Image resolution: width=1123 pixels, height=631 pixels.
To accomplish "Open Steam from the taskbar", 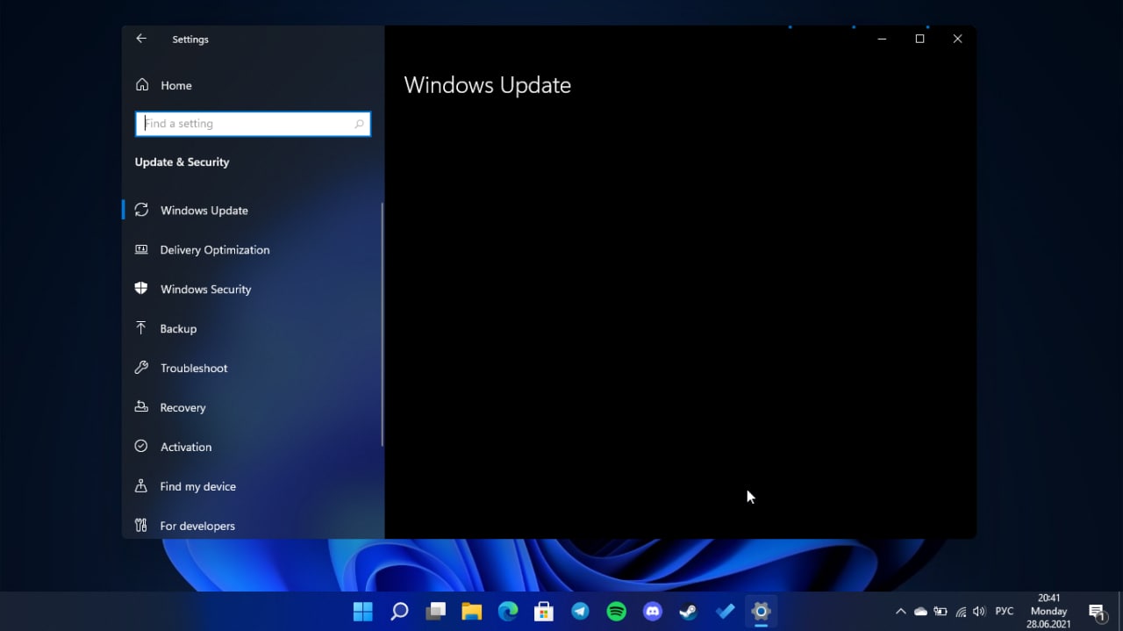I will coord(689,612).
